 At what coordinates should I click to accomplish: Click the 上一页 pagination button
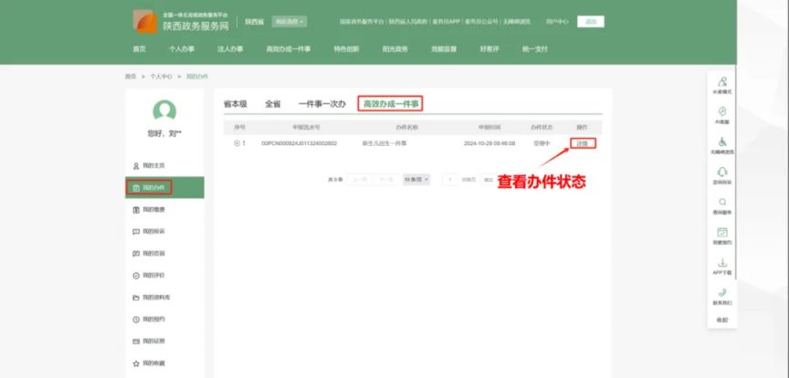[361, 180]
